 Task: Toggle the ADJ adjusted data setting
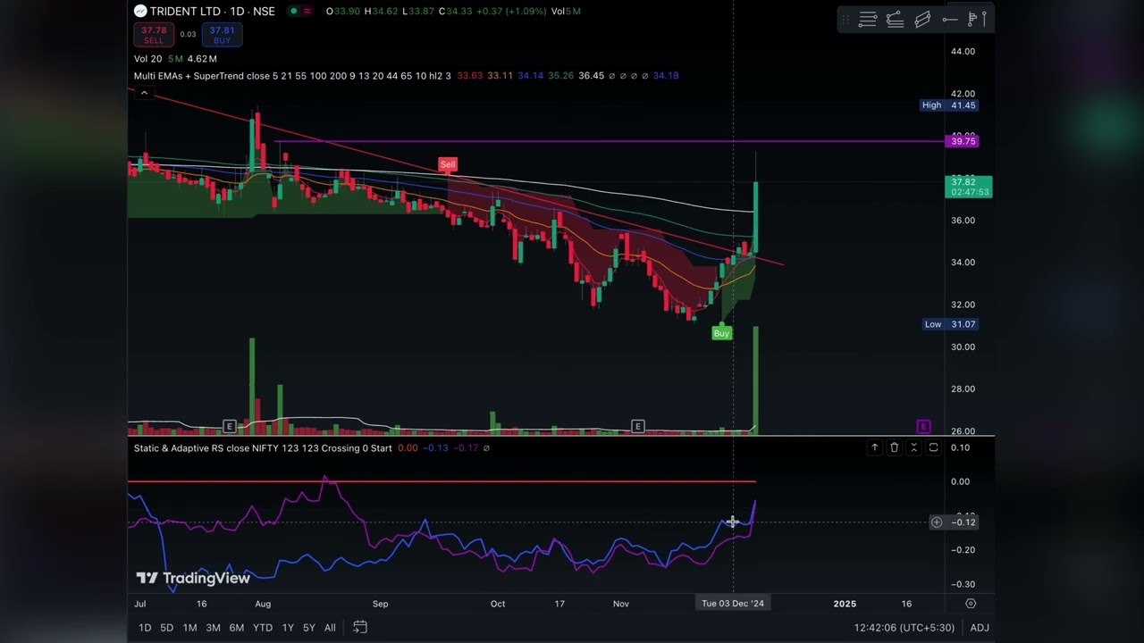[980, 628]
